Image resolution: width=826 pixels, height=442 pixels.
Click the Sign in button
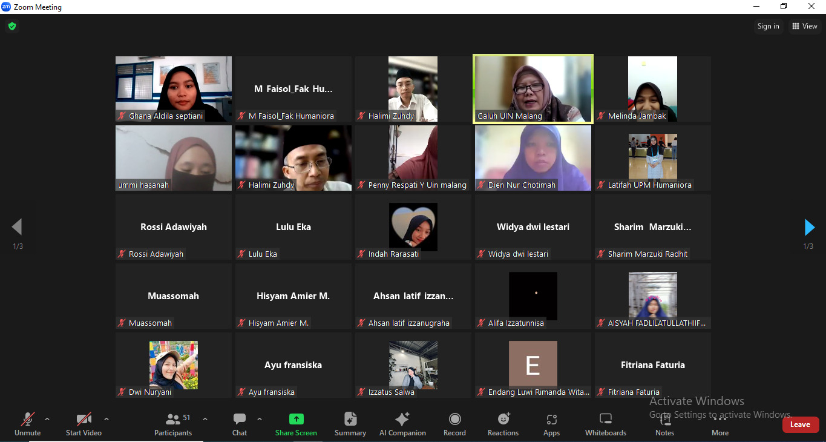(x=768, y=26)
